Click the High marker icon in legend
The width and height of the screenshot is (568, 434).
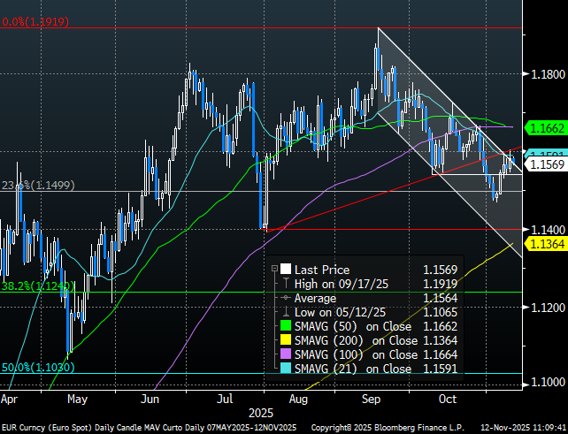tap(286, 284)
